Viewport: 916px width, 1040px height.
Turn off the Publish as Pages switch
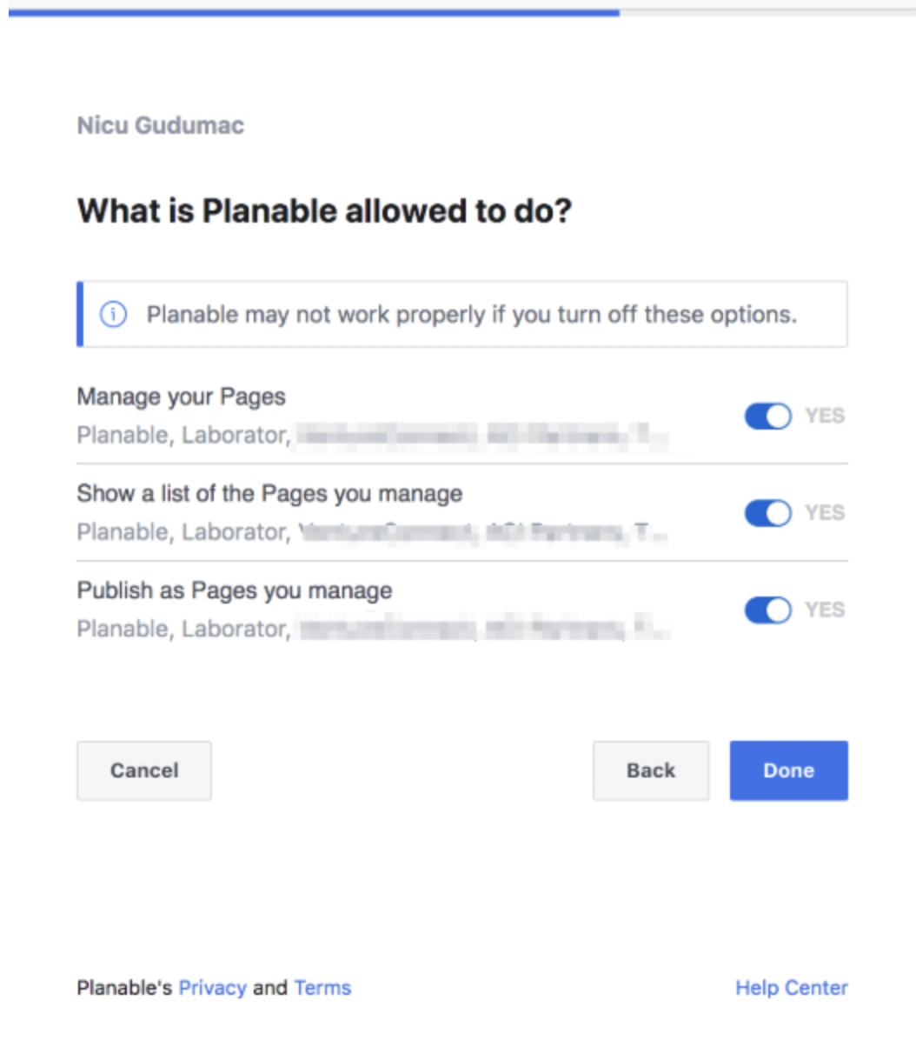coord(767,610)
